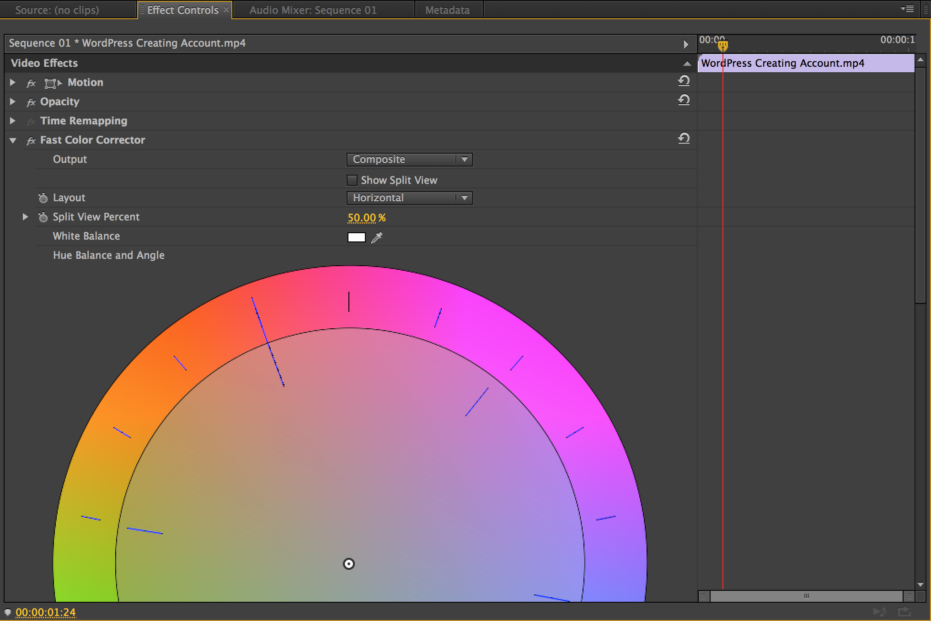Switch to the Audio Mixer: Sequence 01 tab
The width and height of the screenshot is (931, 621).
[313, 10]
